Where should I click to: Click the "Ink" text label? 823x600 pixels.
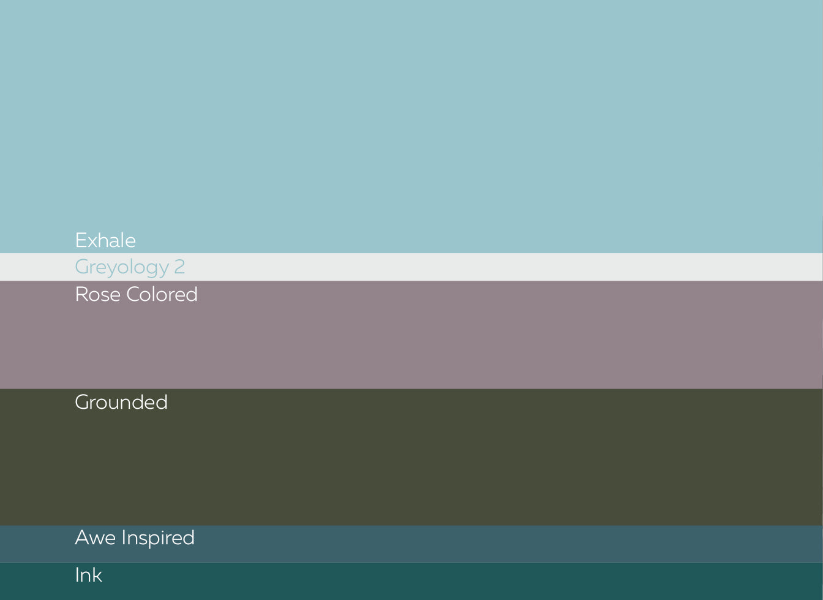point(88,575)
